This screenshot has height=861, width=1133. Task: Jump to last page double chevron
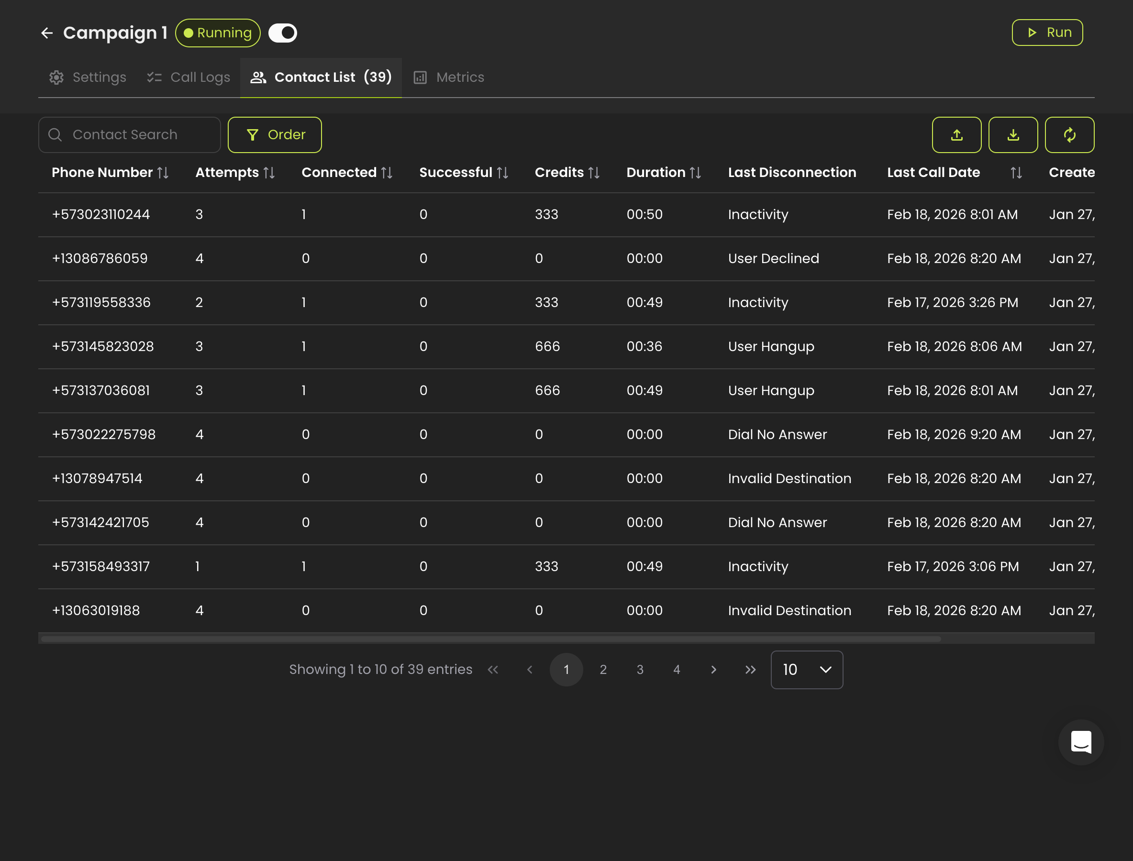pyautogui.click(x=750, y=669)
